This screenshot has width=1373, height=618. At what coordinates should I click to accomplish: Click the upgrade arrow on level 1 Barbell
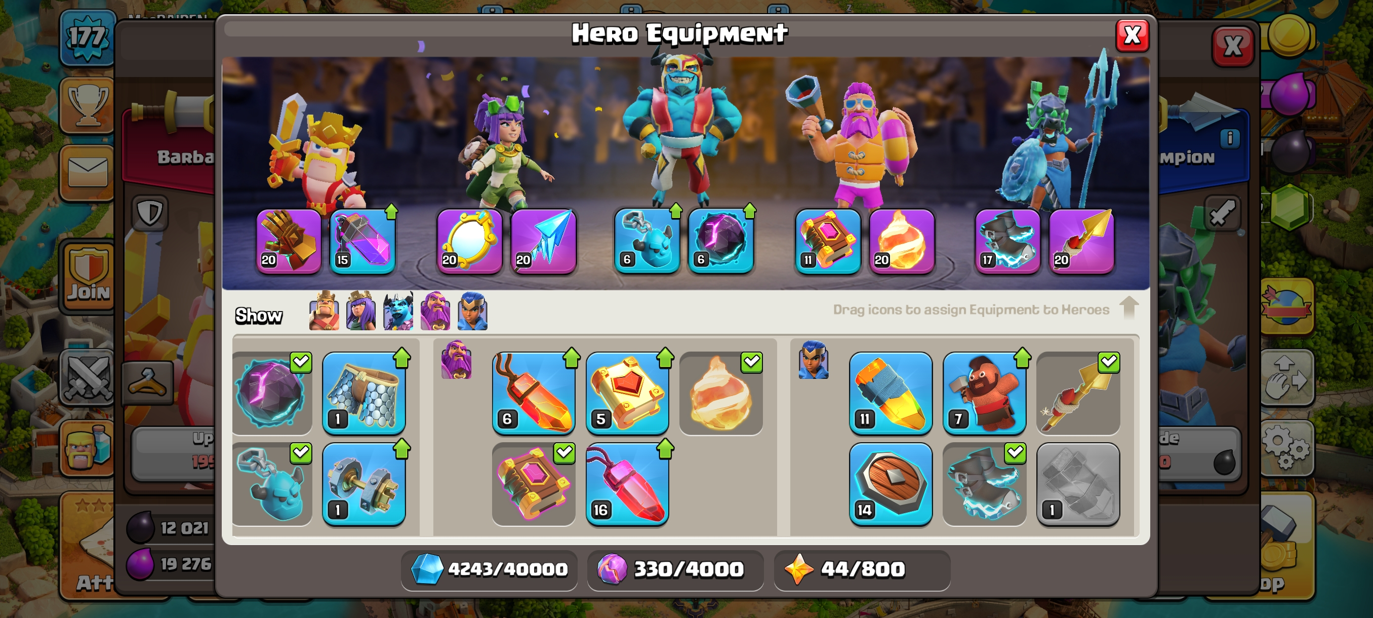tap(402, 449)
